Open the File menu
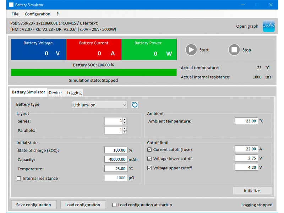The width and height of the screenshot is (284, 213). click(x=15, y=14)
